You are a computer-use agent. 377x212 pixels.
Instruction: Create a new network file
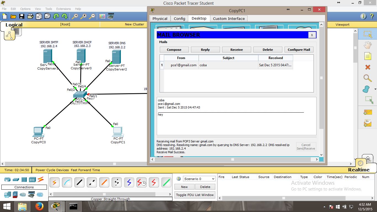click(x=4, y=16)
